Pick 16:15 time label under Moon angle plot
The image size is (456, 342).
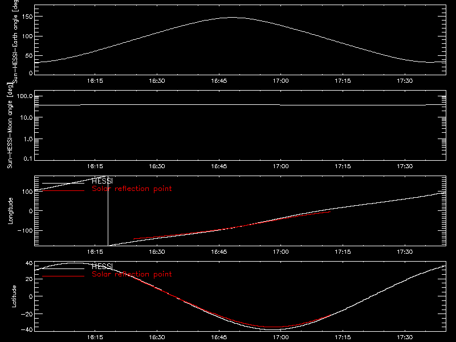[95, 166]
